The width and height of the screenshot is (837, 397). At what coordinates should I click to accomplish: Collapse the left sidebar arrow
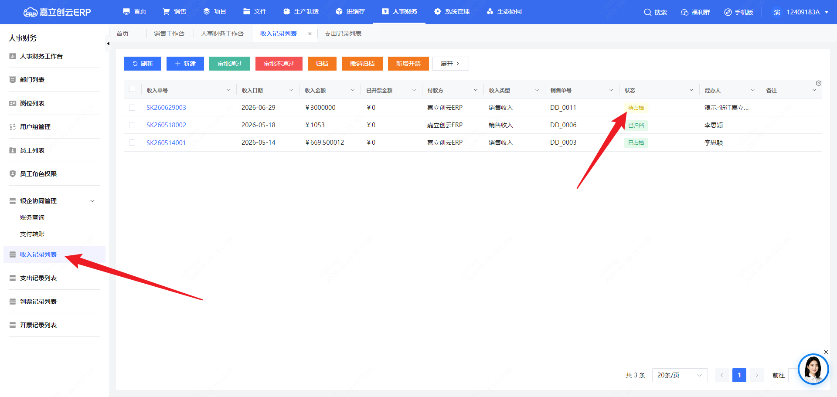point(108,44)
